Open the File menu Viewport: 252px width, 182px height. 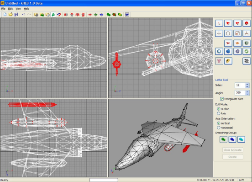pos(3,9)
